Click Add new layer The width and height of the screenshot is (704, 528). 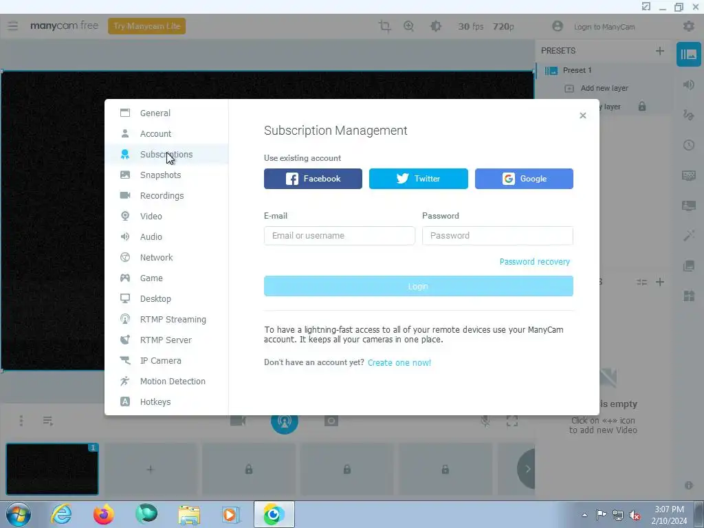pos(604,89)
